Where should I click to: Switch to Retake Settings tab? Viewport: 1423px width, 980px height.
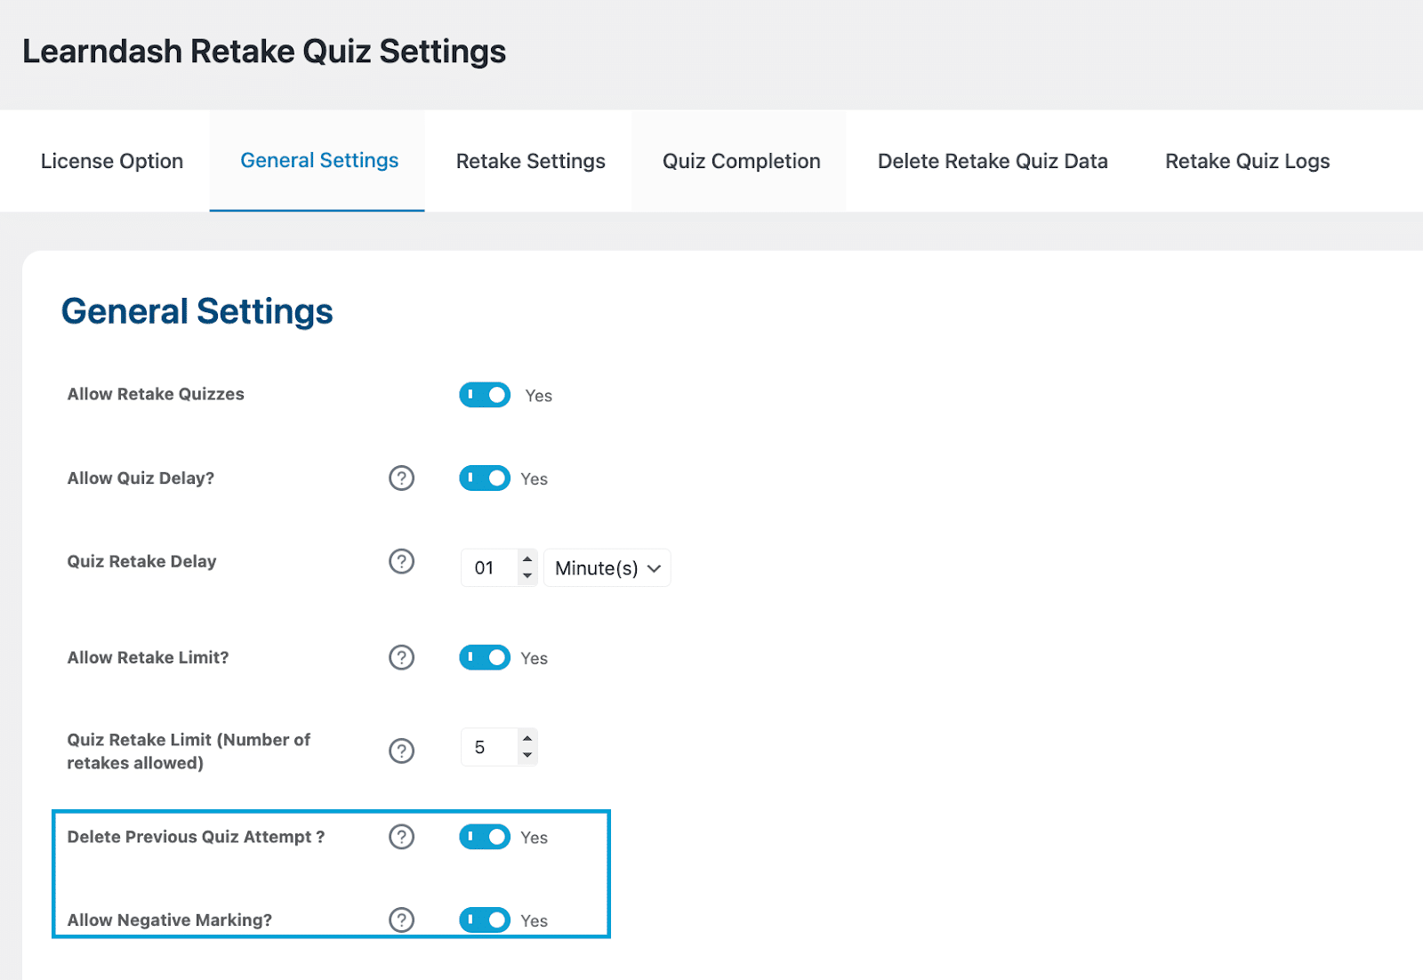click(531, 161)
